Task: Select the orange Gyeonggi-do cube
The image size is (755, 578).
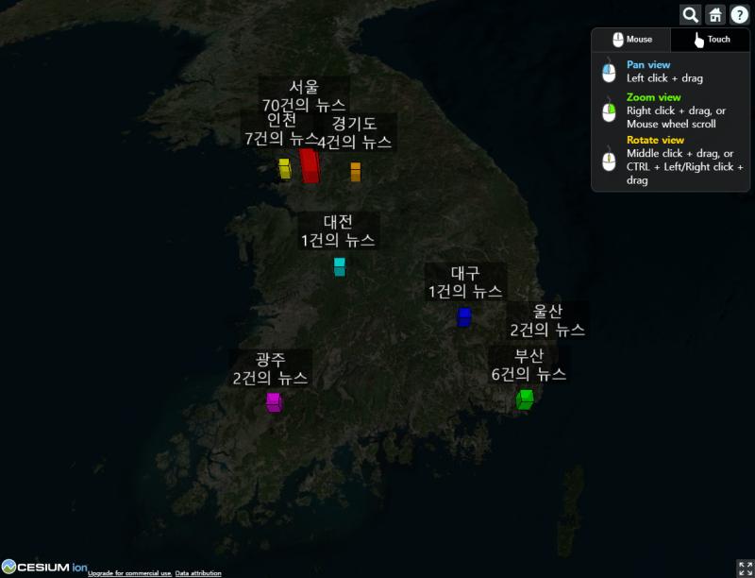Action: click(356, 172)
